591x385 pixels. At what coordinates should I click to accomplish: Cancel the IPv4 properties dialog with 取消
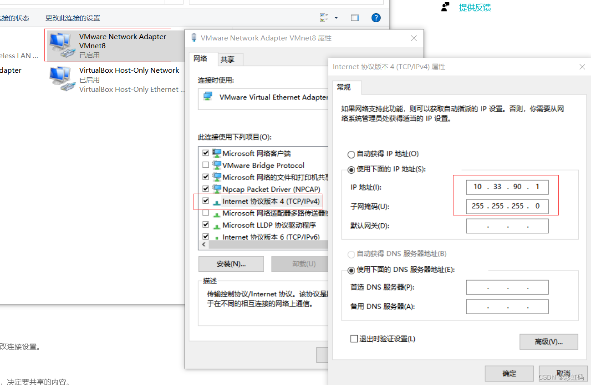coord(563,374)
